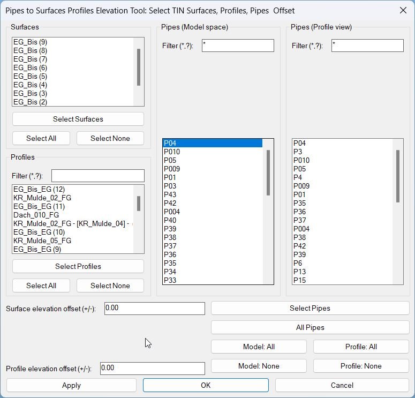Close the dialog with the X button
The width and height of the screenshot is (415, 398).
403,10
